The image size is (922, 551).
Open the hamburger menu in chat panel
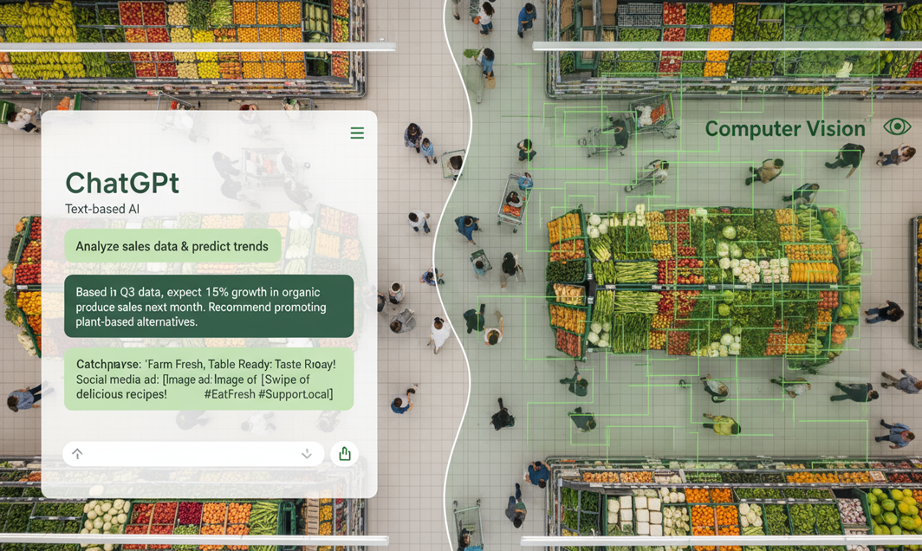[357, 133]
